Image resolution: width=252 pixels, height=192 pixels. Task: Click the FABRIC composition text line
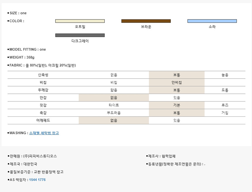point(42,65)
